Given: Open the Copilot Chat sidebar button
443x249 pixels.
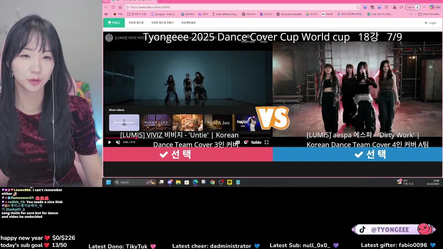Looking at the screenshot, I should 435,7.
